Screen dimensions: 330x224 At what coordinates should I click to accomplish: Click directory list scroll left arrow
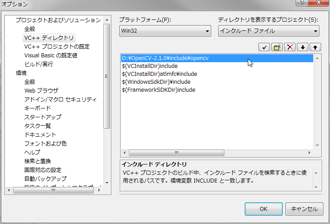click(x=125, y=153)
